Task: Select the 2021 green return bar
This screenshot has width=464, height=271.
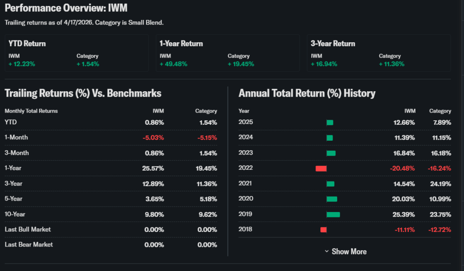Action: [x=330, y=184]
